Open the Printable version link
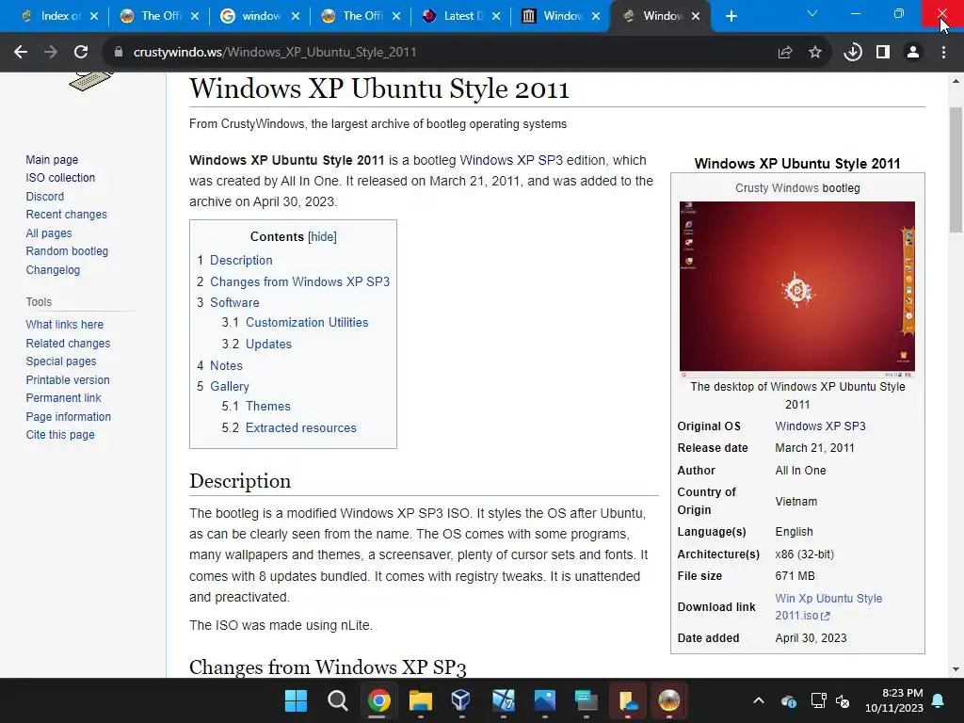This screenshot has width=964, height=723. (68, 380)
